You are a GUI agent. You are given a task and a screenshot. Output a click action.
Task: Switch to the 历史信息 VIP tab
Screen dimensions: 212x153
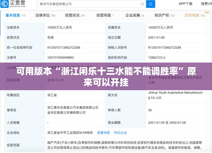click(195, 15)
